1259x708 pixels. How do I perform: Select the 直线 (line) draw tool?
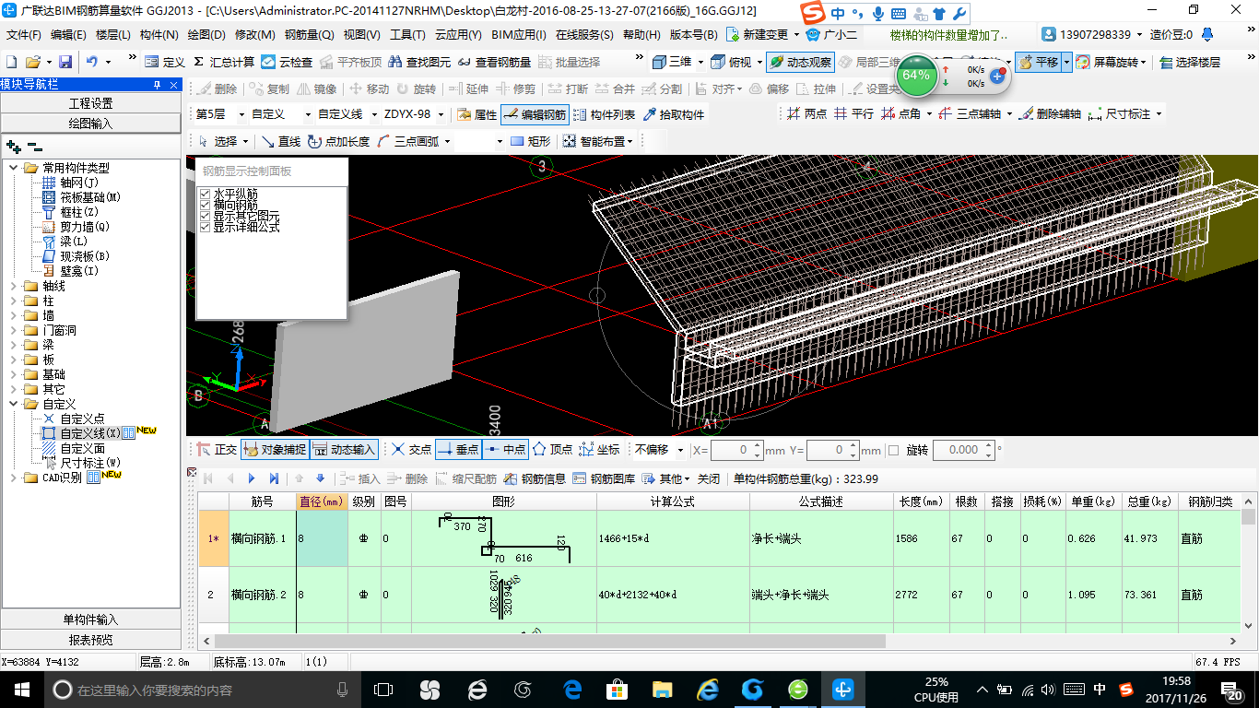click(281, 141)
